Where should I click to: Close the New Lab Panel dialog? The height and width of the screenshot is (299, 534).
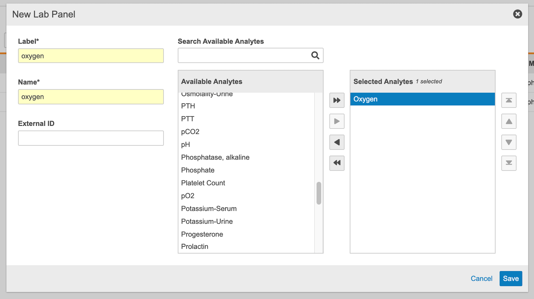pyautogui.click(x=517, y=14)
